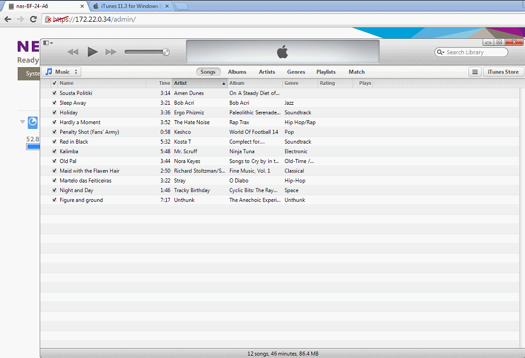Select the fast-forward playback icon
Viewport: 525px width, 358px height.
point(111,51)
